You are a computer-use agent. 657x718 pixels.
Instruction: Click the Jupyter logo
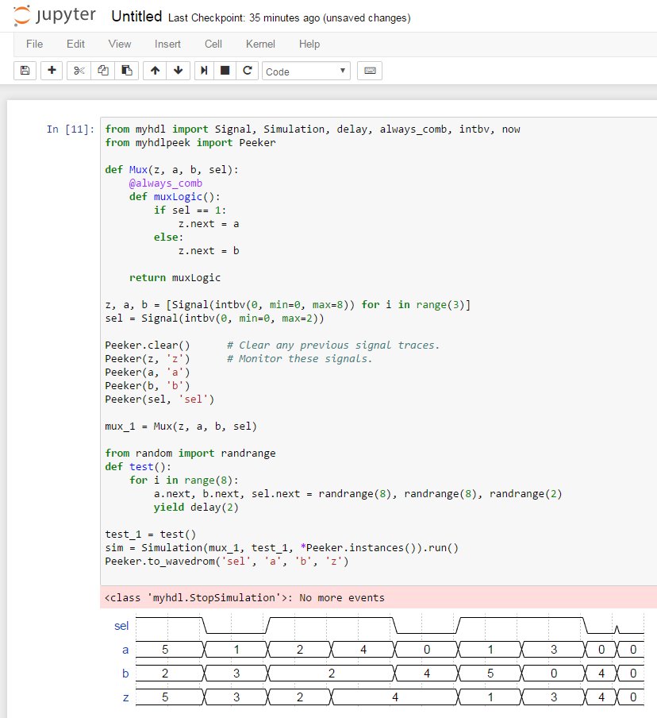point(55,16)
